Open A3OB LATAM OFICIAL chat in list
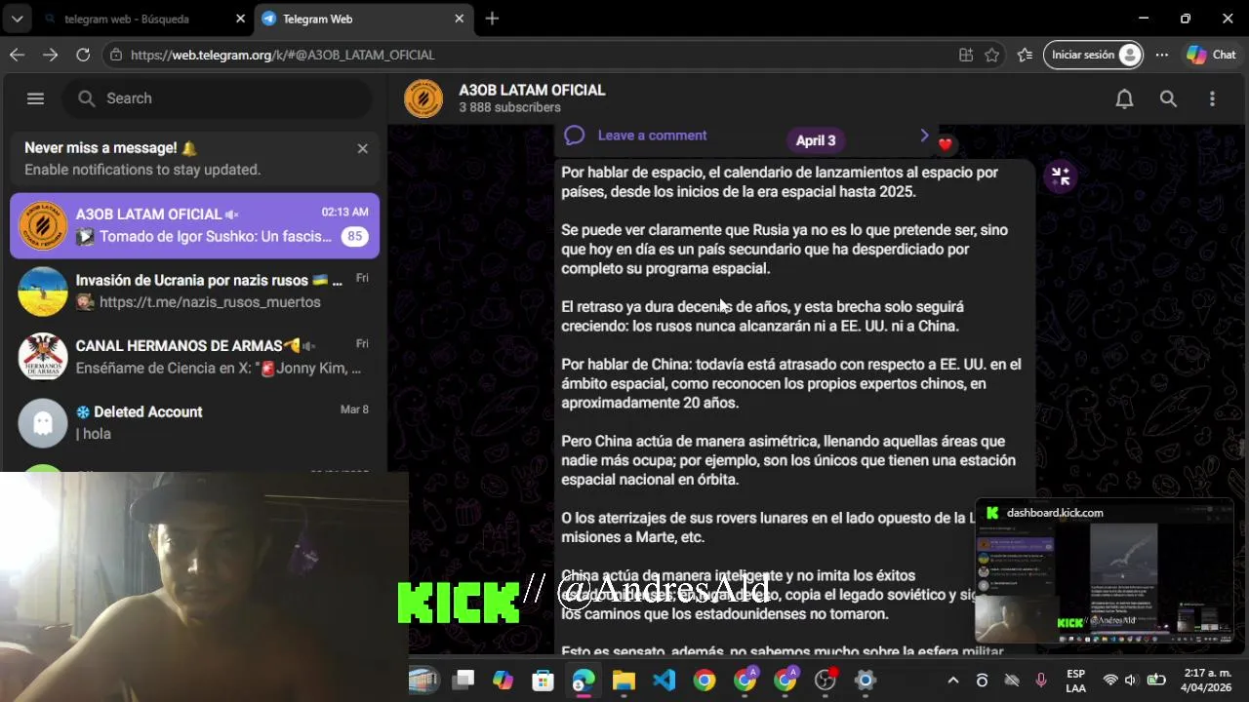Screen dimensions: 1249x702 (x=195, y=225)
